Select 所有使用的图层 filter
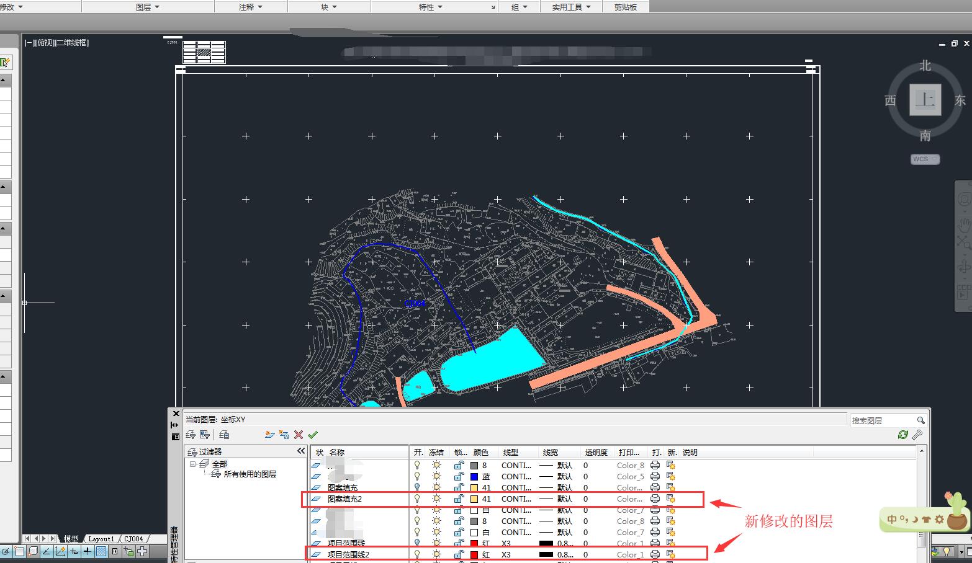 coord(250,474)
